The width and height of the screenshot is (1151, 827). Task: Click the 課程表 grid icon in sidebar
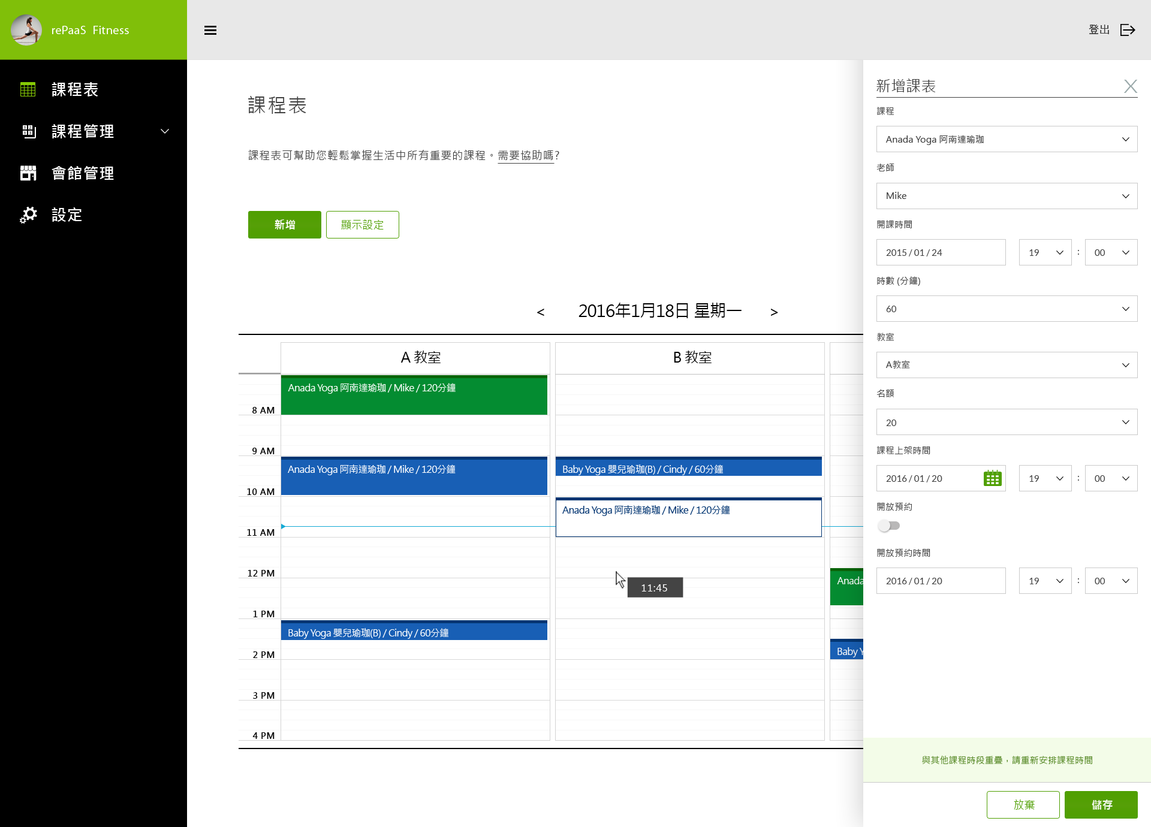tap(28, 89)
